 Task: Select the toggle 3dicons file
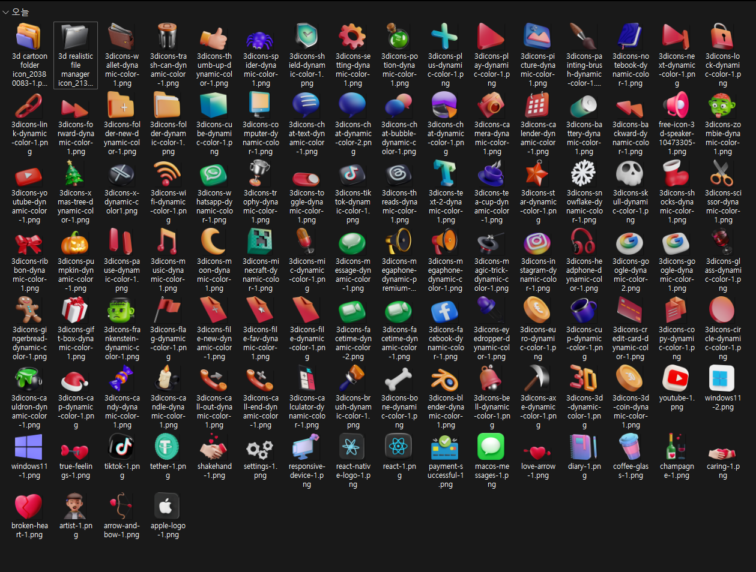pyautogui.click(x=307, y=192)
